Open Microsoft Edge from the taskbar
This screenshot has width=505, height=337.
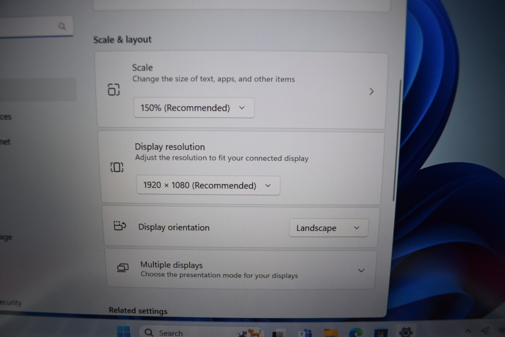[356, 333]
